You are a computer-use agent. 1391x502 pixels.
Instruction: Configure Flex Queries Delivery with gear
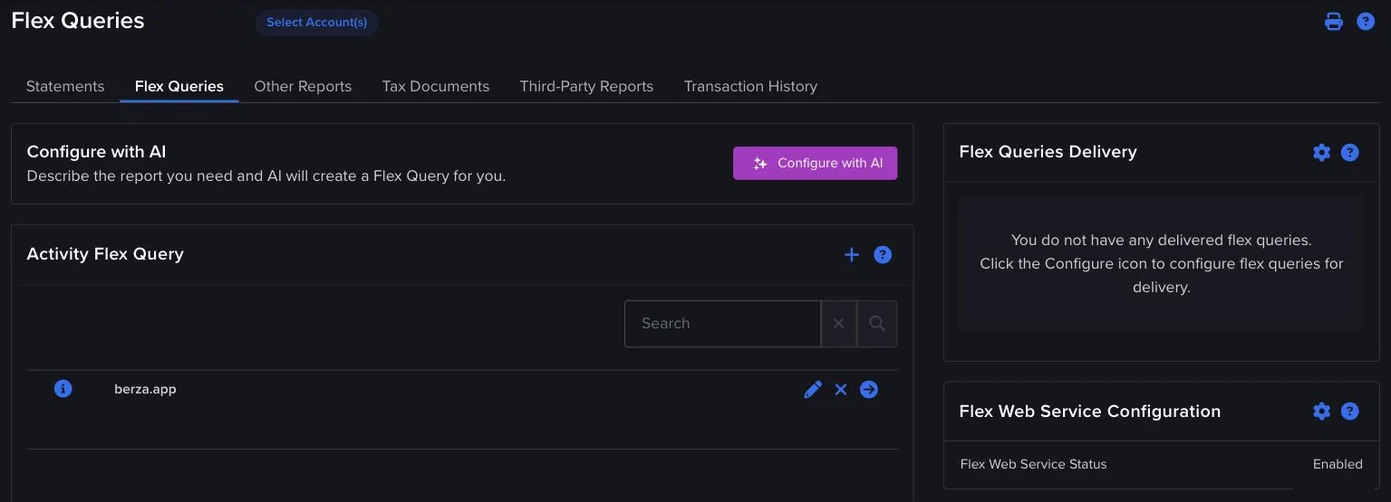tap(1321, 152)
